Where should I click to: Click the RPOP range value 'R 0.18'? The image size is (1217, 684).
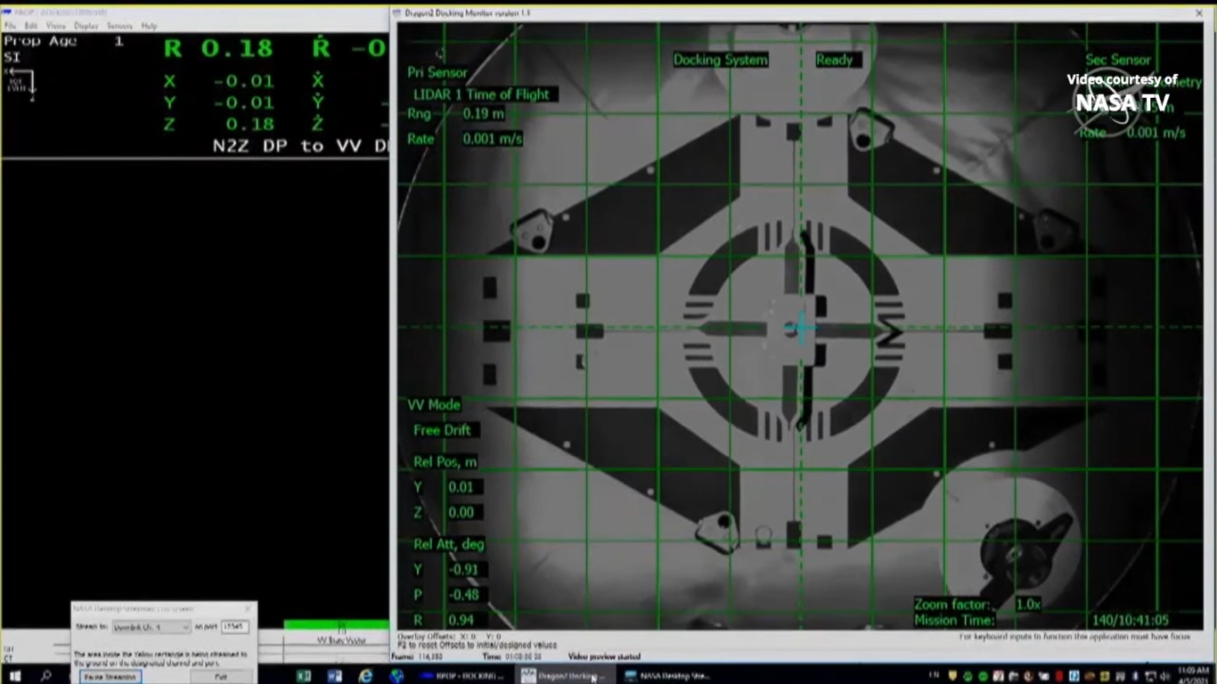[218, 48]
